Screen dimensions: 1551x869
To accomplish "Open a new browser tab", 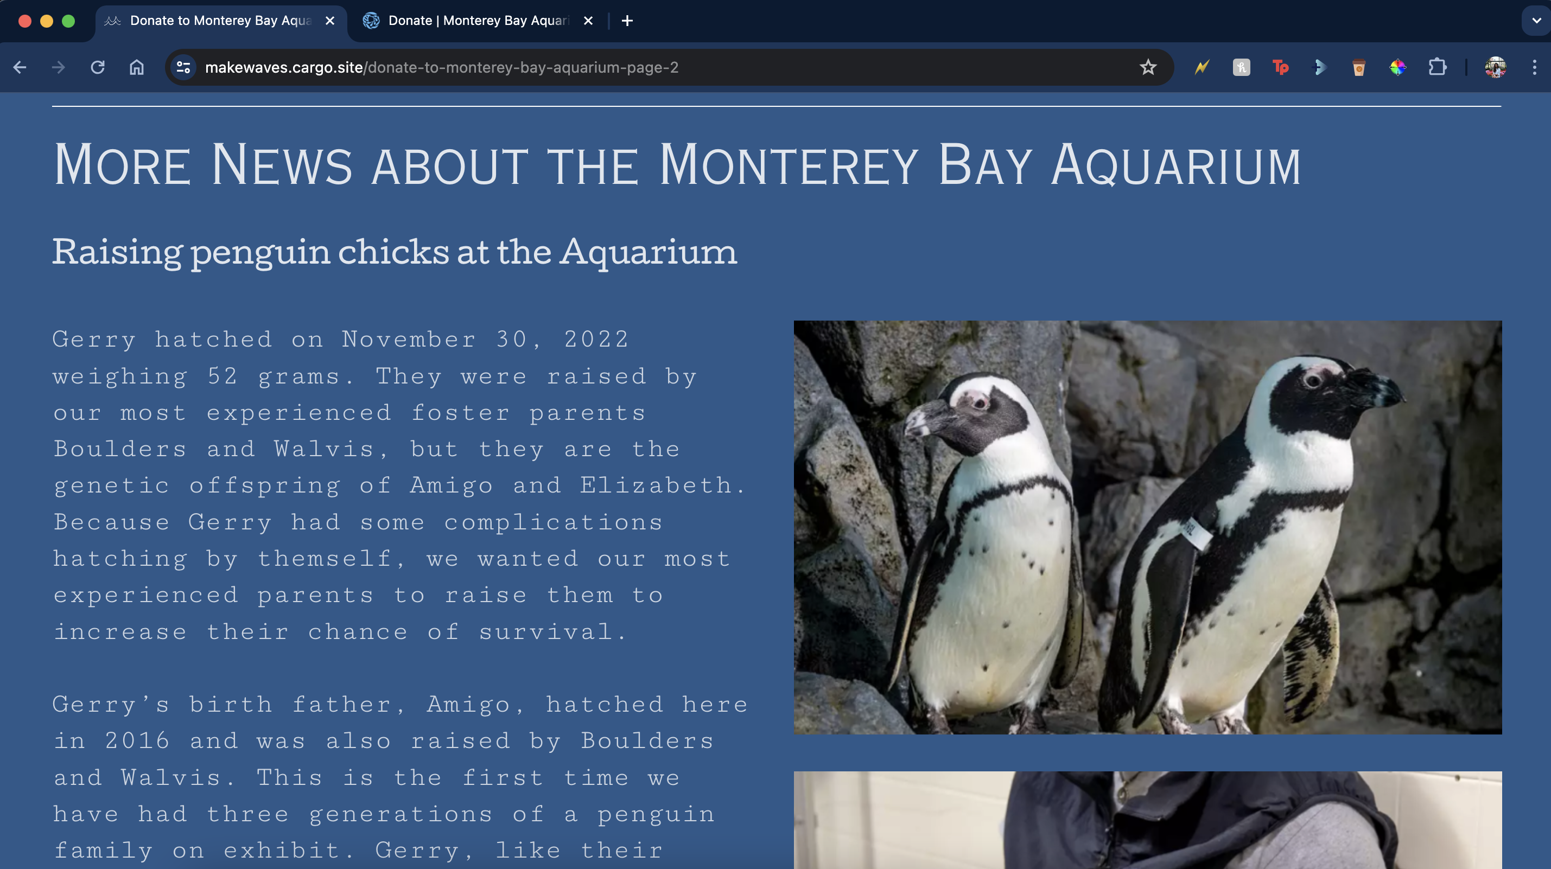I will [x=627, y=21].
